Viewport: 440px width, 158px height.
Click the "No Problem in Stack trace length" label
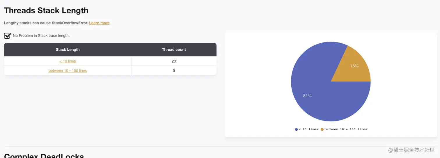tap(41, 36)
